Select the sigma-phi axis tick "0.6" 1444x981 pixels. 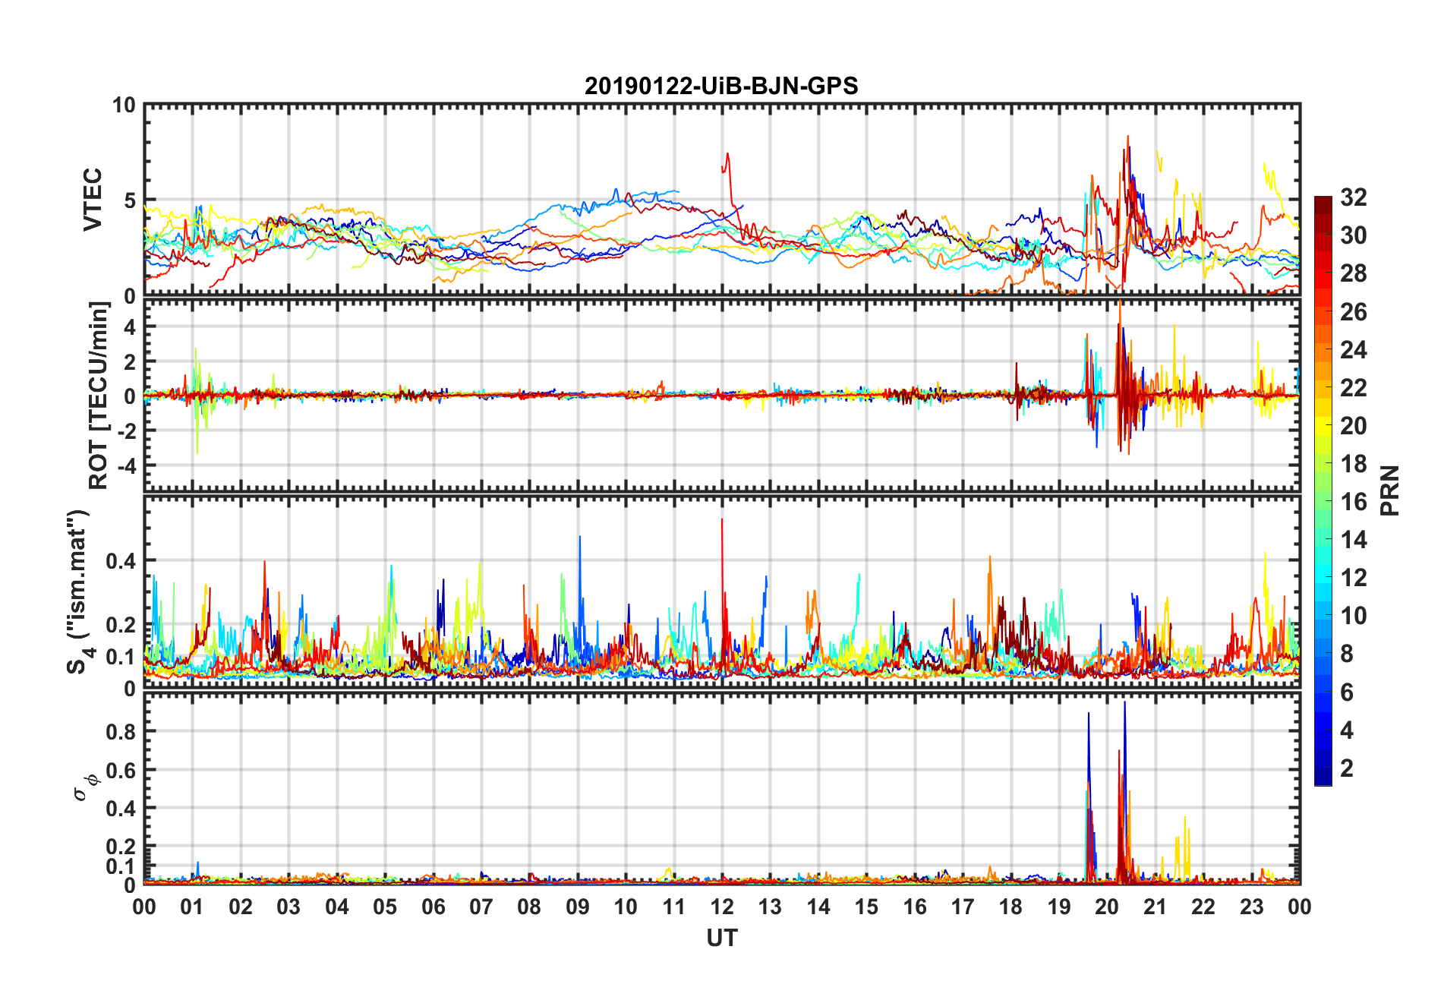point(121,771)
